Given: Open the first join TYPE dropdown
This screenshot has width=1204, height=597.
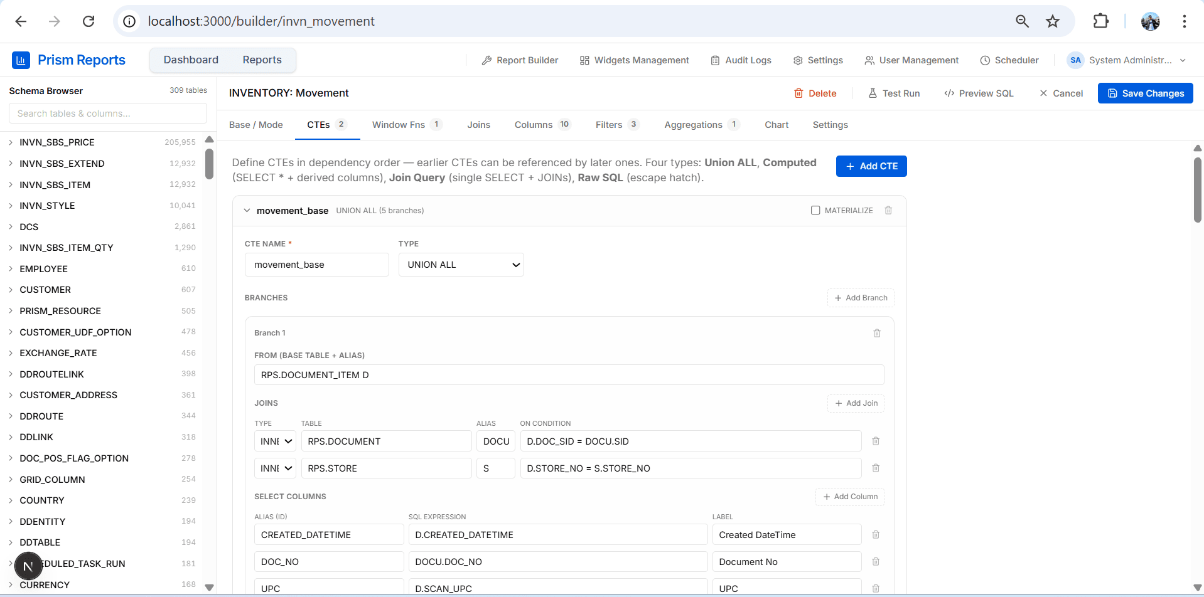Looking at the screenshot, I should pyautogui.click(x=274, y=441).
